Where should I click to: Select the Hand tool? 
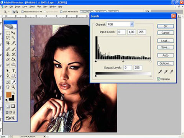click(x=8, y=87)
